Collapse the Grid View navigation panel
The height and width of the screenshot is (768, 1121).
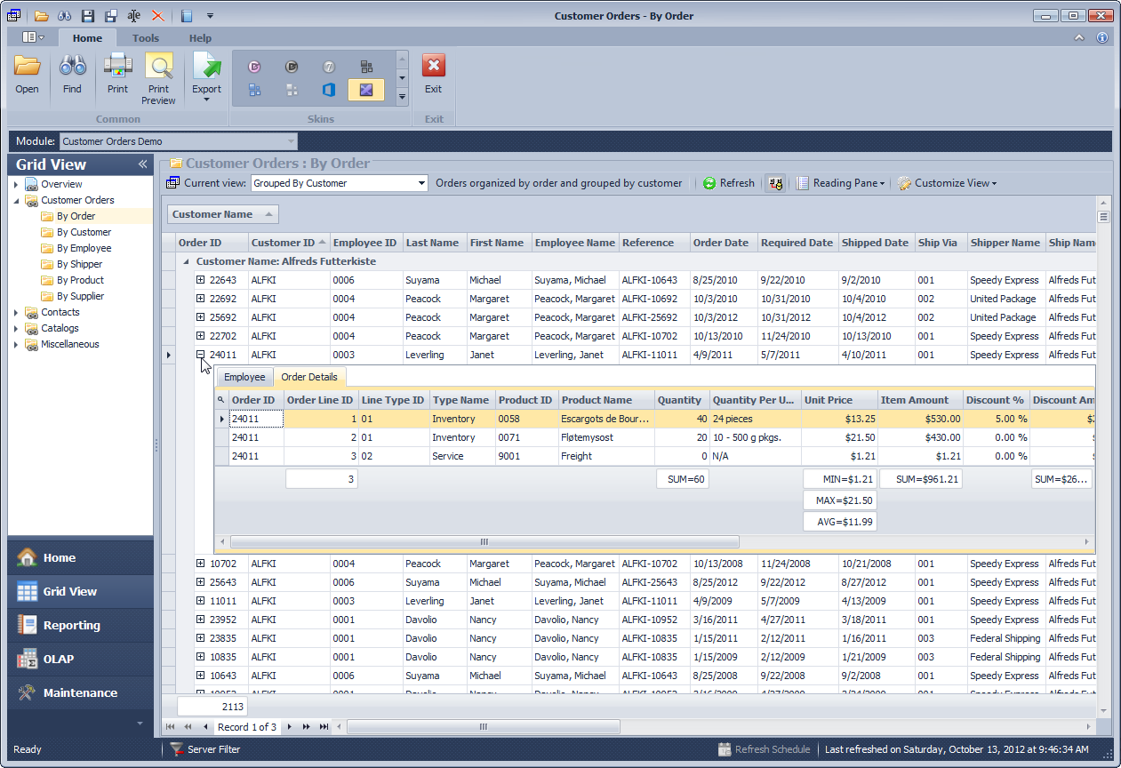point(142,164)
